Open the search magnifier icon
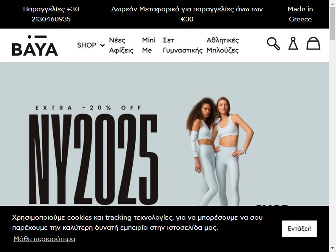Screen dimensions: 336x252 [273, 44]
